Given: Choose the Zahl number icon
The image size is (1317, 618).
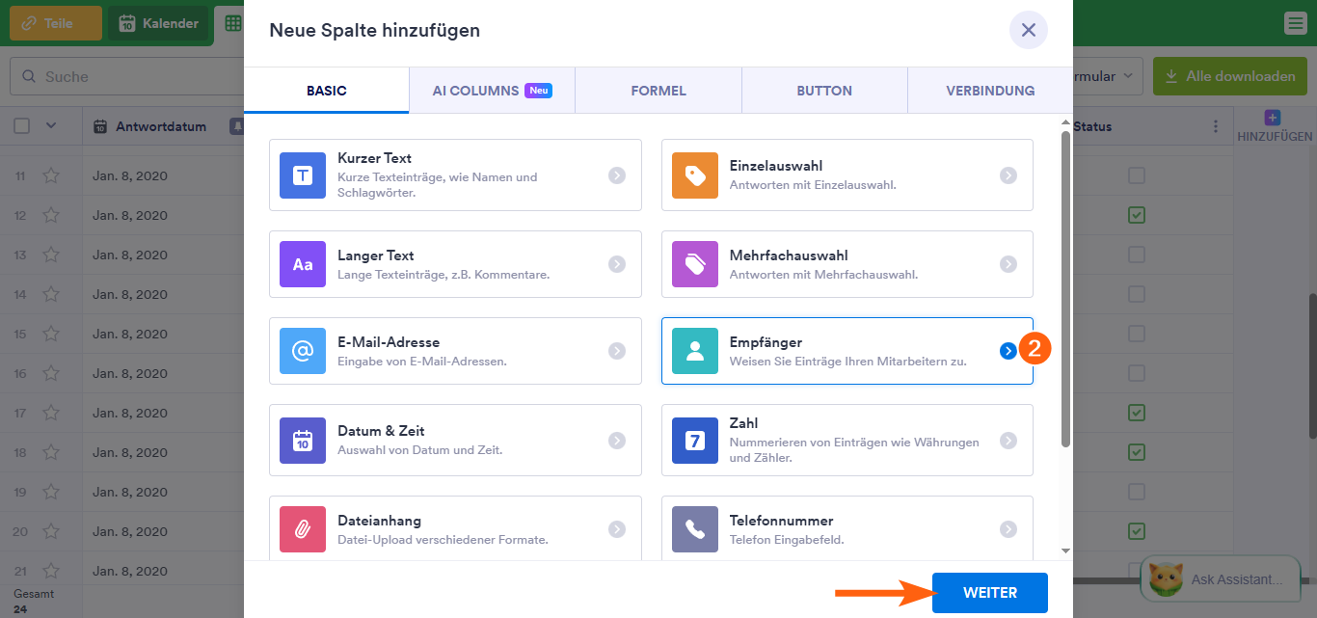Looking at the screenshot, I should point(695,441).
